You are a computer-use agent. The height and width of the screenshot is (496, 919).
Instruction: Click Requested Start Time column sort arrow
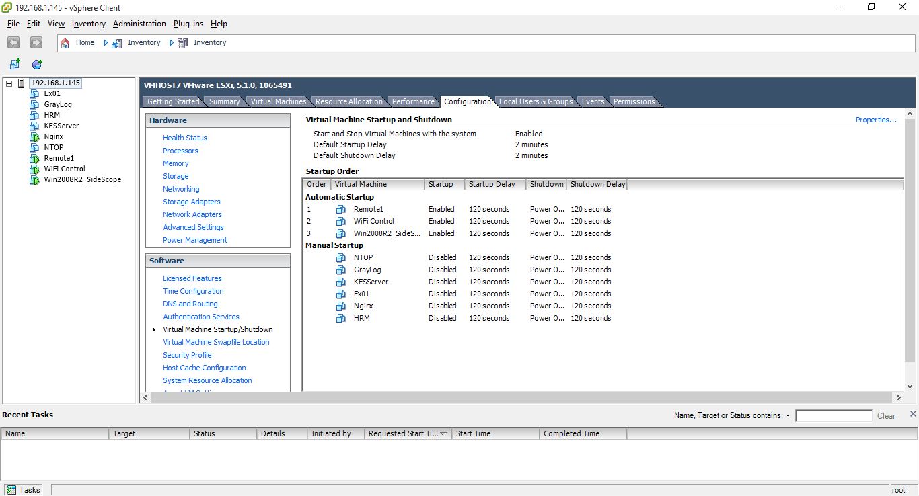(443, 433)
